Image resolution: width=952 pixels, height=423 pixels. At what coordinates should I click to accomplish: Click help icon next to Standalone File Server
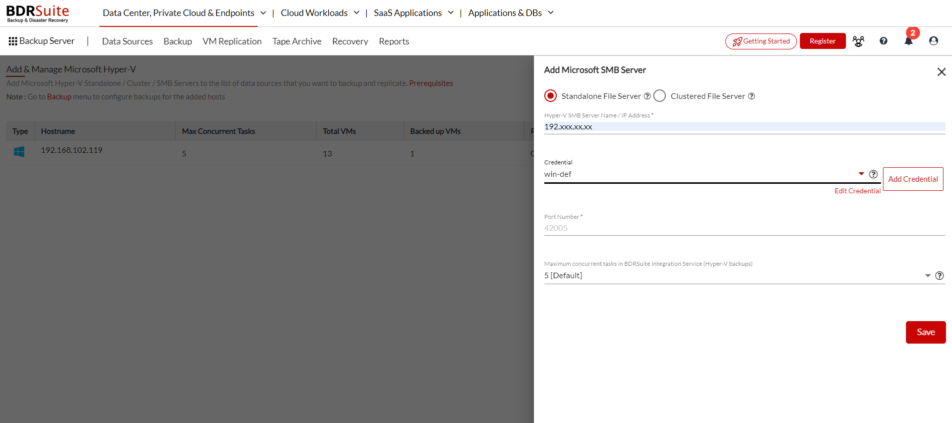coord(647,96)
